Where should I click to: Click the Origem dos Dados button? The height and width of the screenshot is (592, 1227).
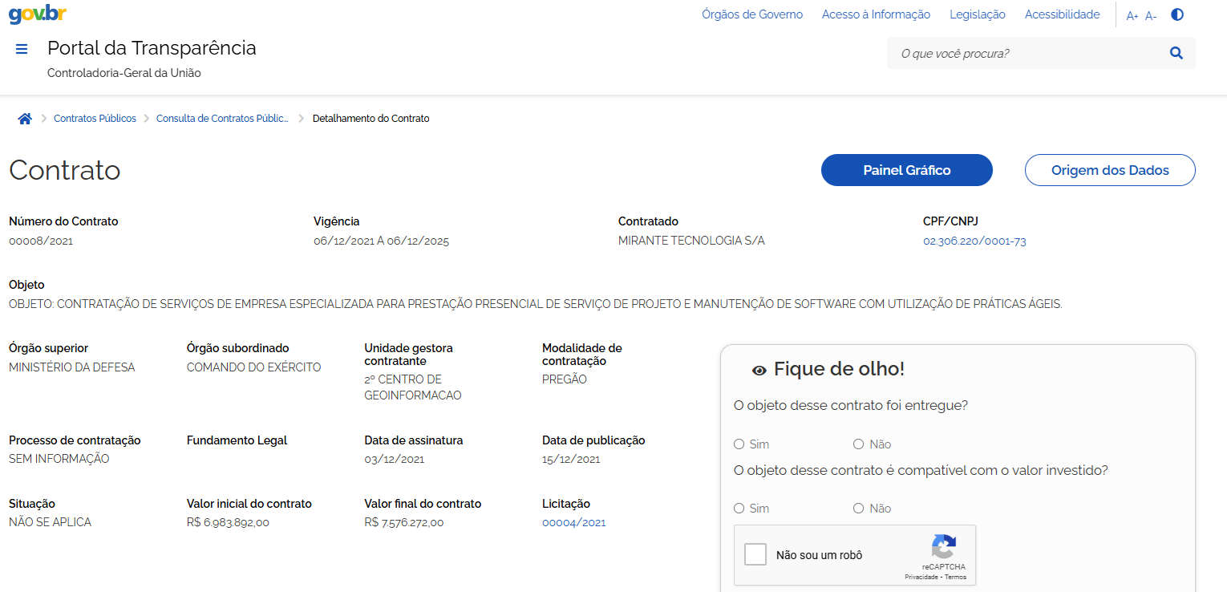point(1110,170)
